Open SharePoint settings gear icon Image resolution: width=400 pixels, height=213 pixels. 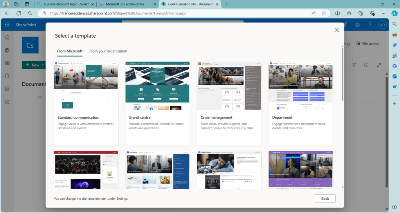click(x=357, y=25)
